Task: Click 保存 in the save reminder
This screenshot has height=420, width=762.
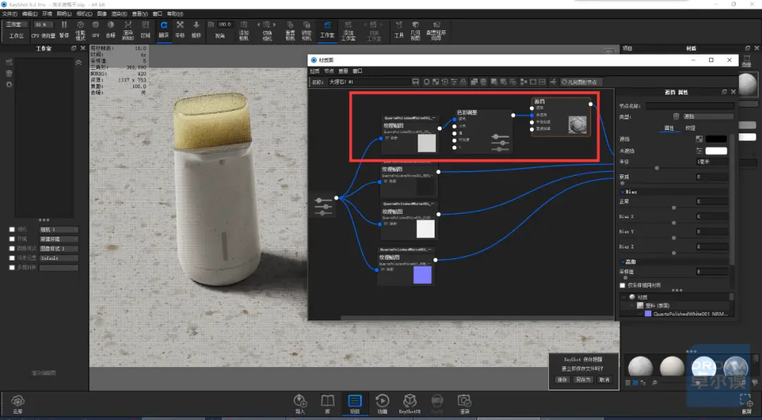Action: tap(562, 380)
